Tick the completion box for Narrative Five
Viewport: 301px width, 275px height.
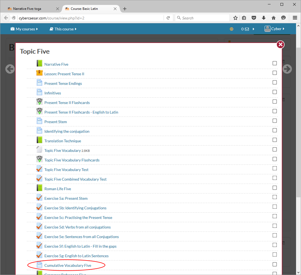point(275,63)
